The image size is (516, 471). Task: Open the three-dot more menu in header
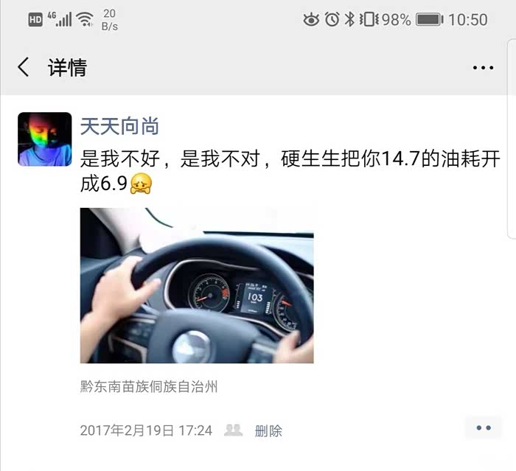click(483, 68)
